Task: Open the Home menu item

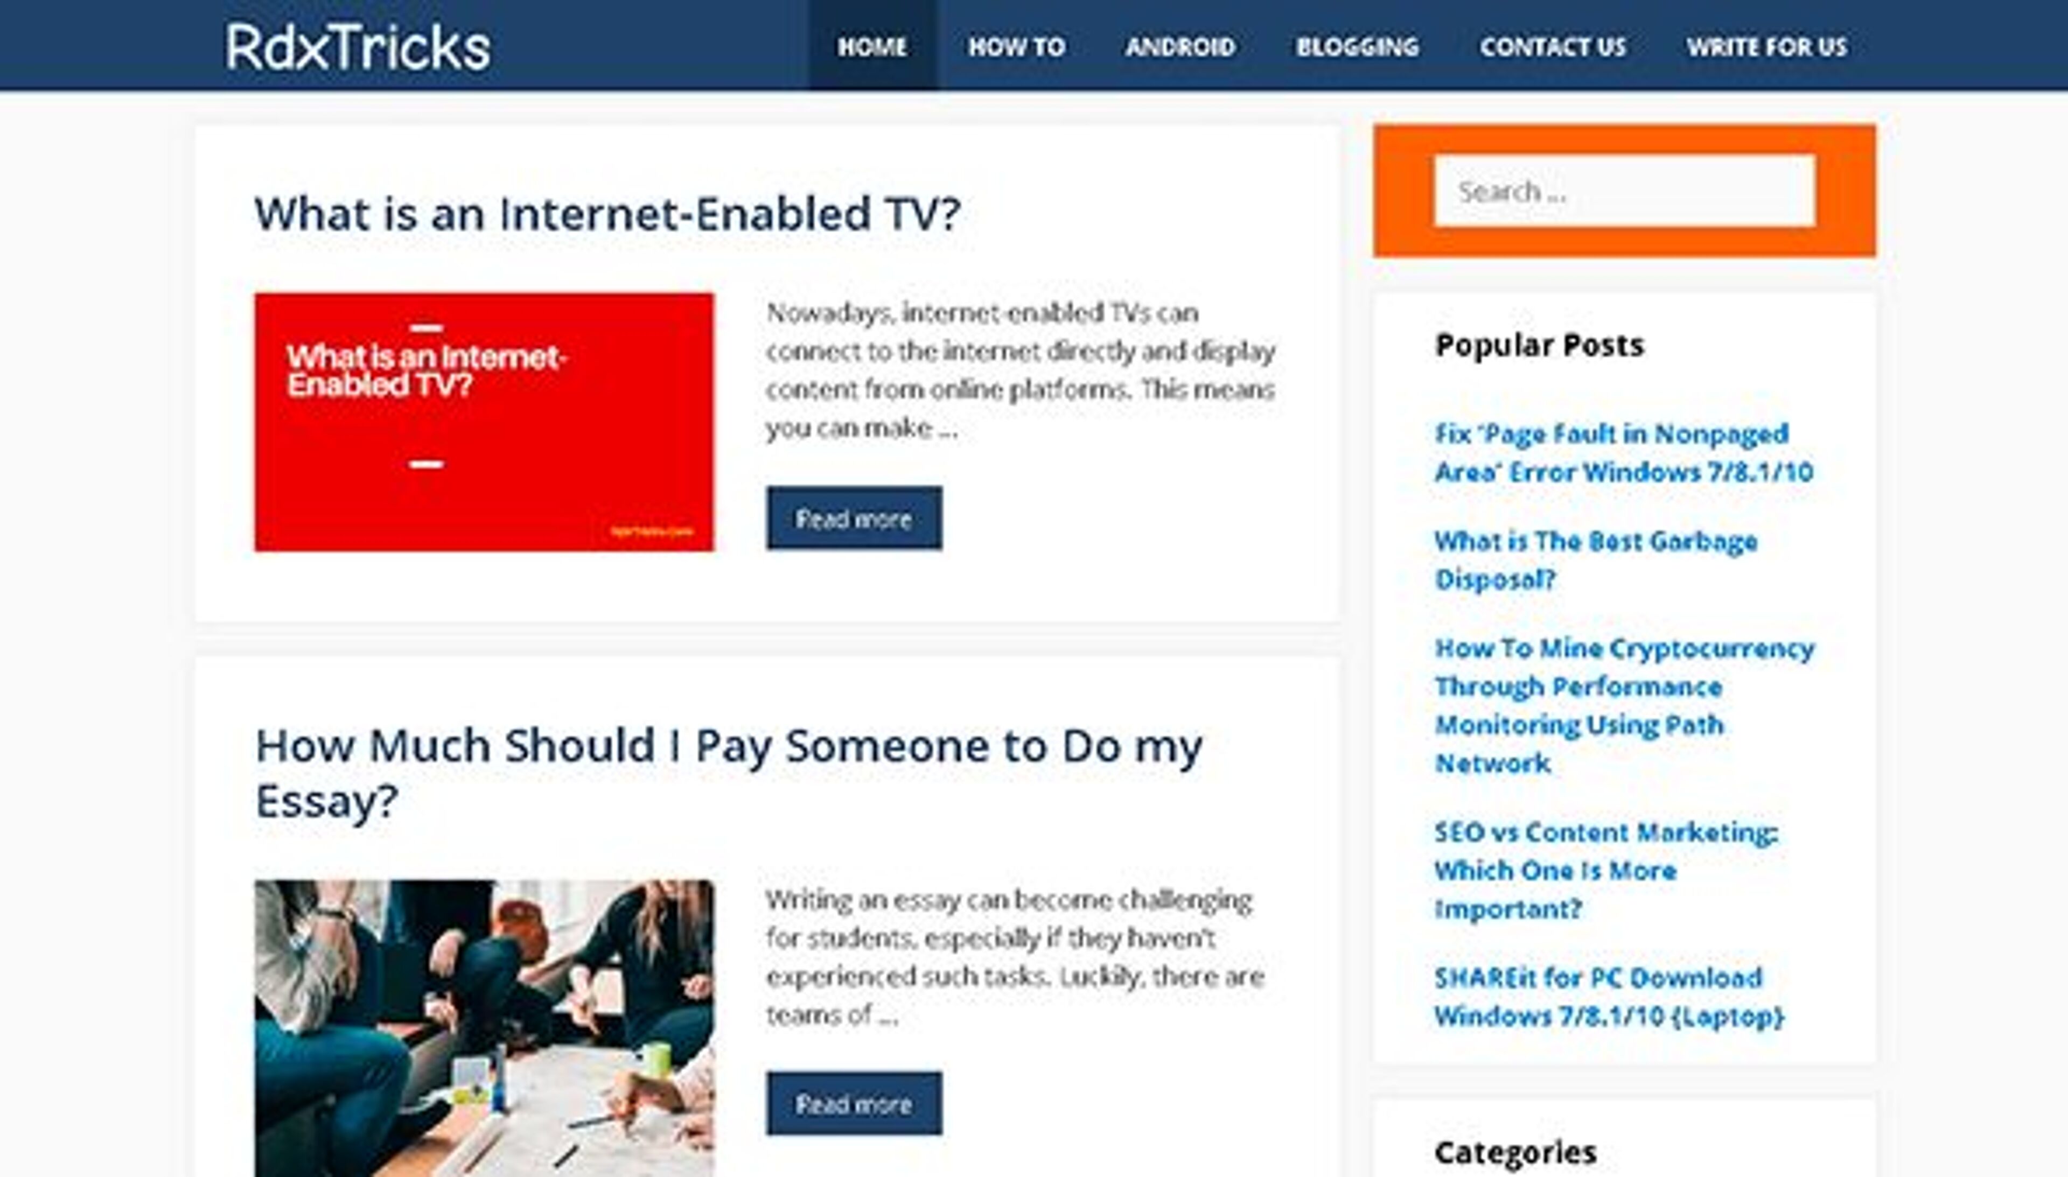Action: pos(872,46)
